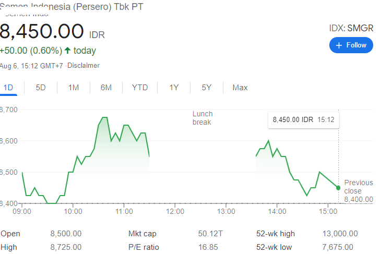Switch to the 5D tab

[41, 88]
